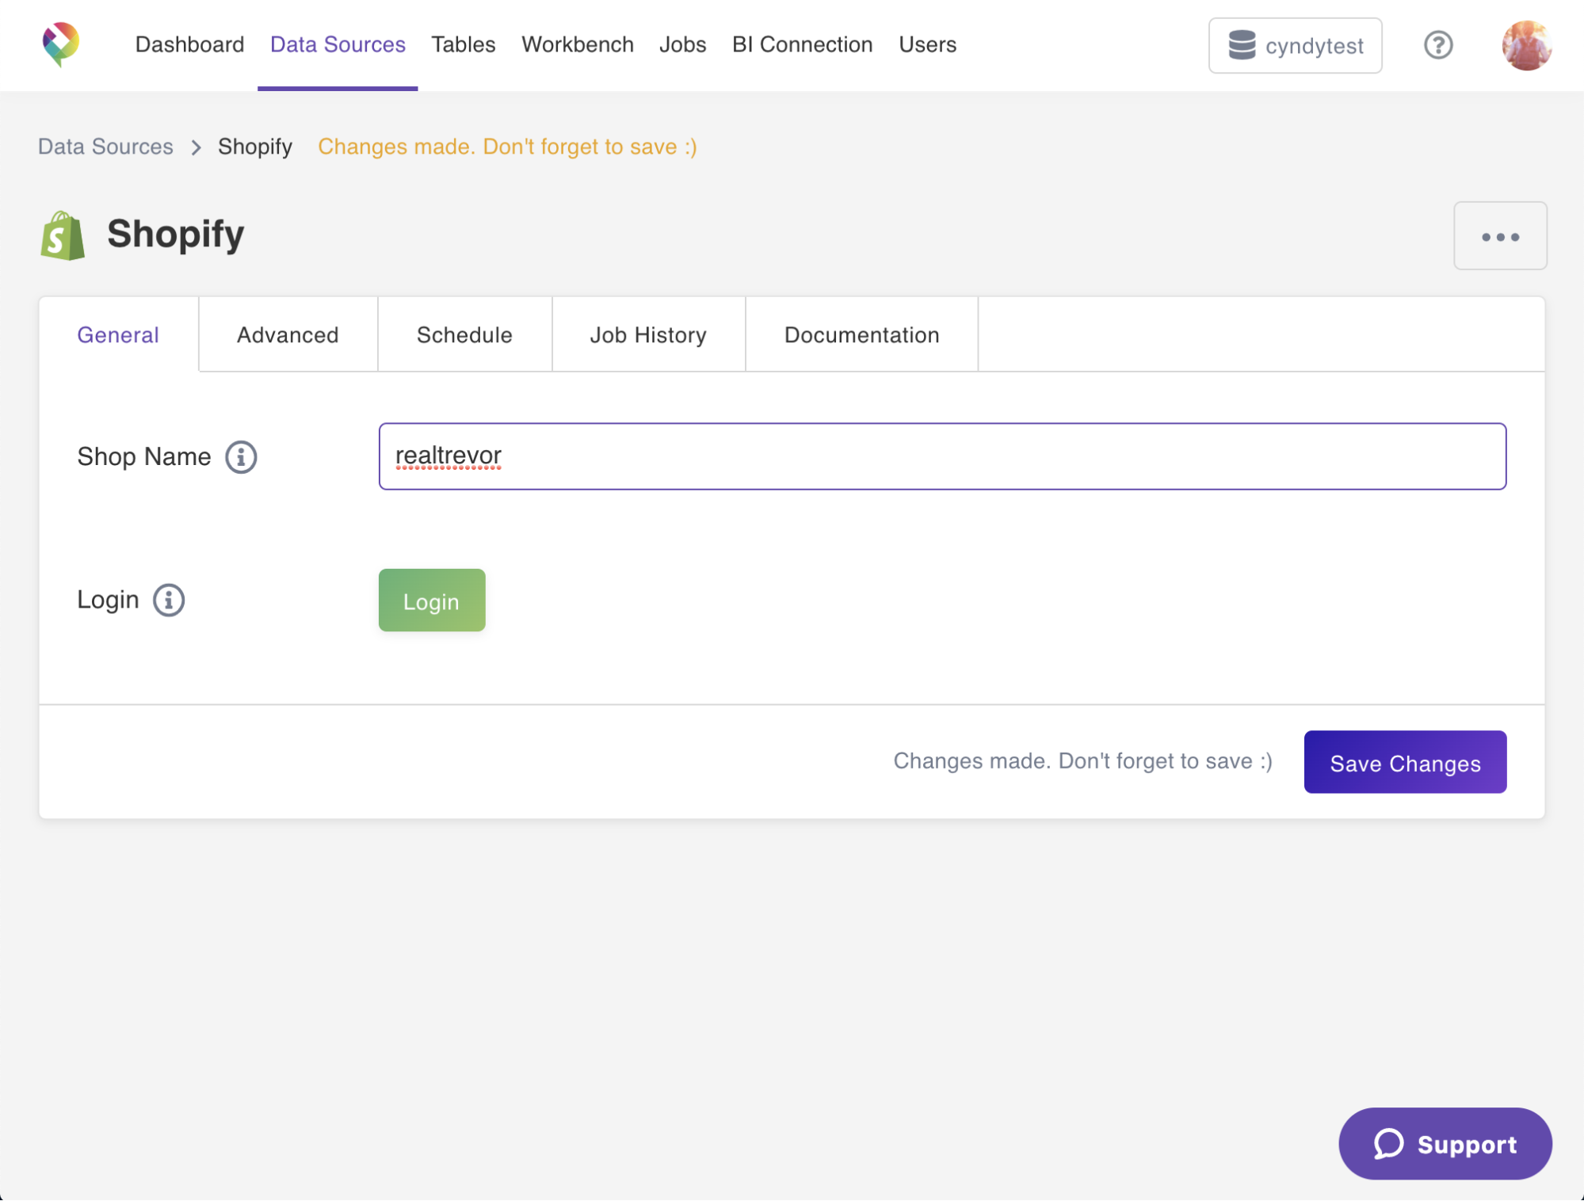1584x1201 pixels.
Task: Navigate to the Workbench section
Action: 578,44
